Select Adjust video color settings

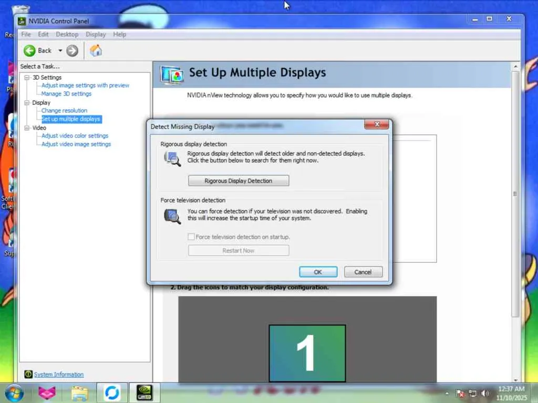point(75,136)
